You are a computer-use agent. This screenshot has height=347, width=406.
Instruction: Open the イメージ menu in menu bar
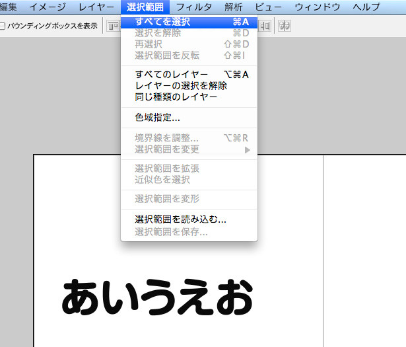click(x=48, y=7)
